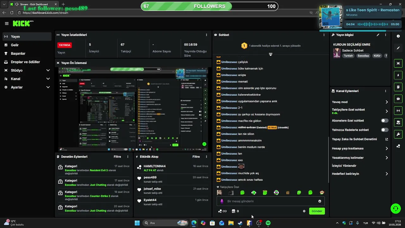Open the hamburger menu next to Kick logo
The image size is (405, 228).
point(7,23)
